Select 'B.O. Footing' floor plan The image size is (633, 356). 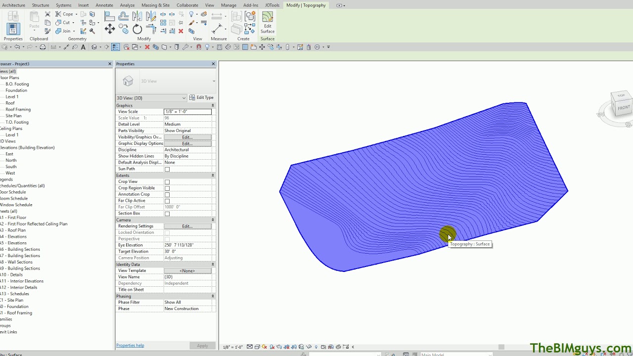17,84
